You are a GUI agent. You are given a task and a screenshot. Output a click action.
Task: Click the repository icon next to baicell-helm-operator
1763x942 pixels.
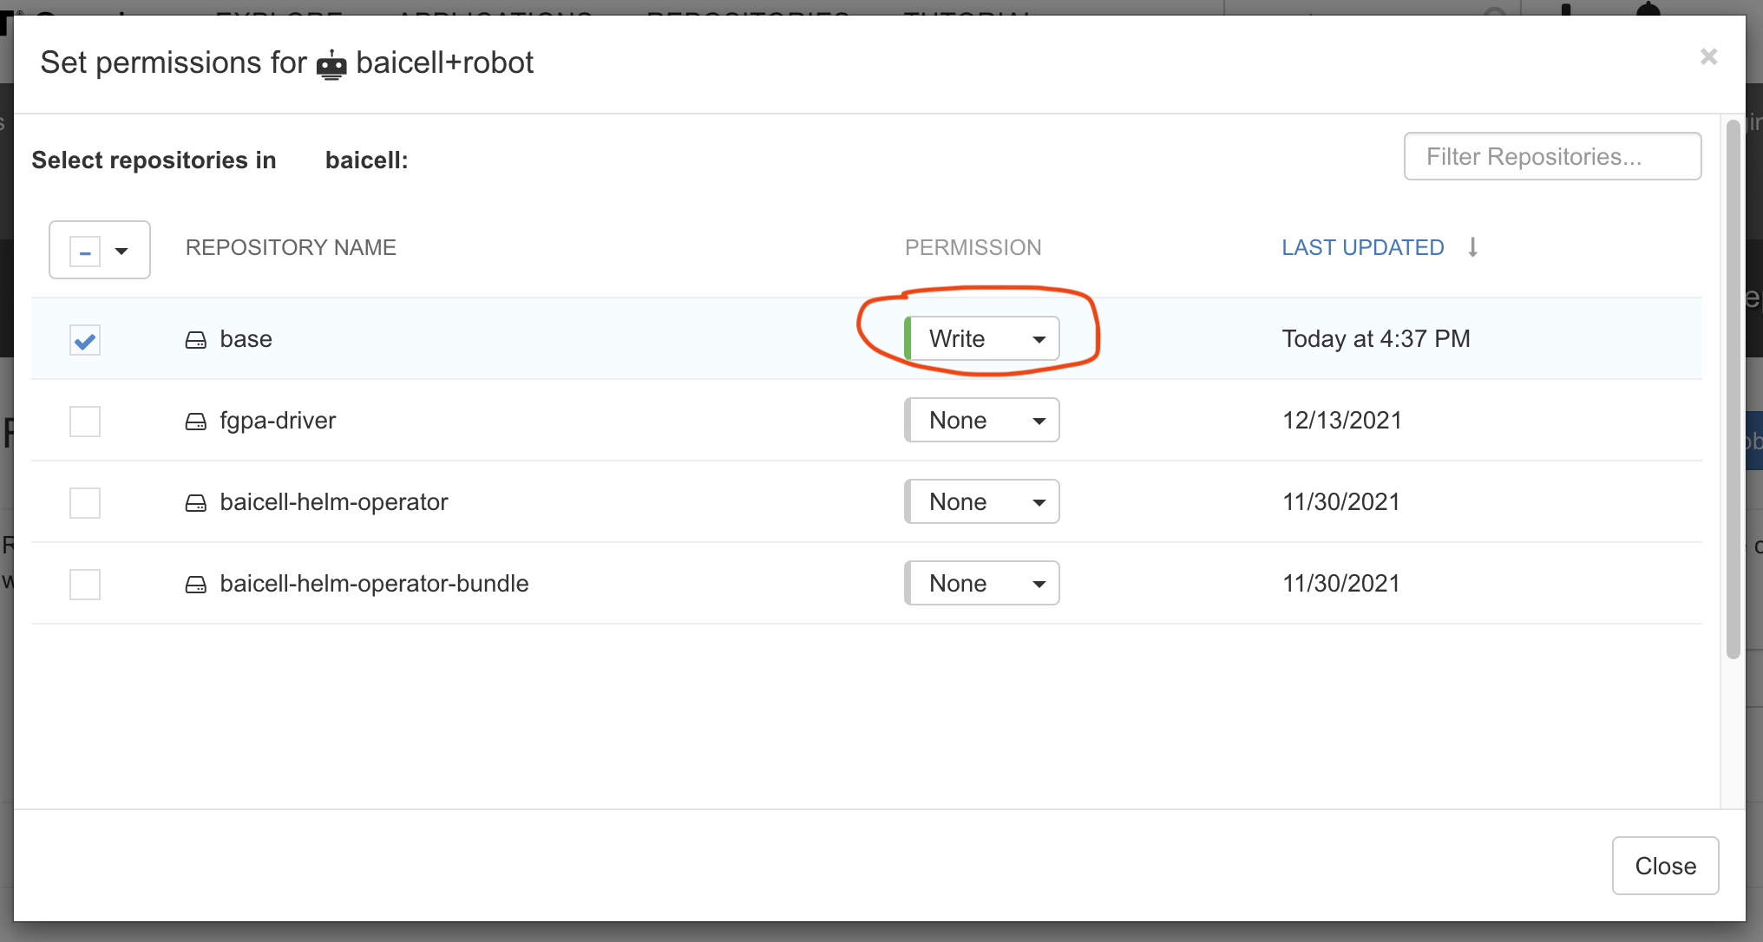196,503
